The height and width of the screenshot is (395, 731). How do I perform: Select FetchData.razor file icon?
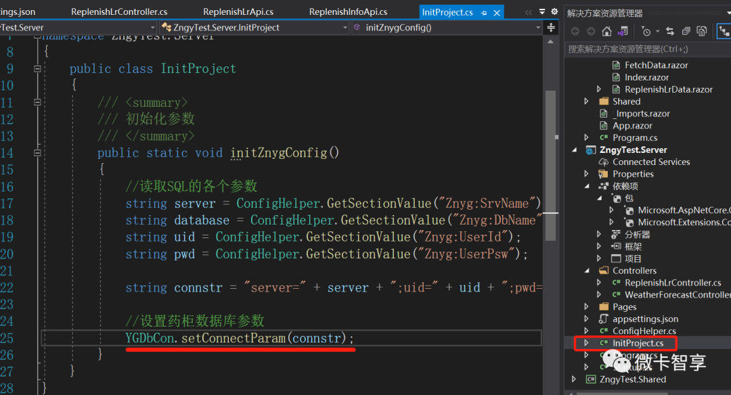616,65
